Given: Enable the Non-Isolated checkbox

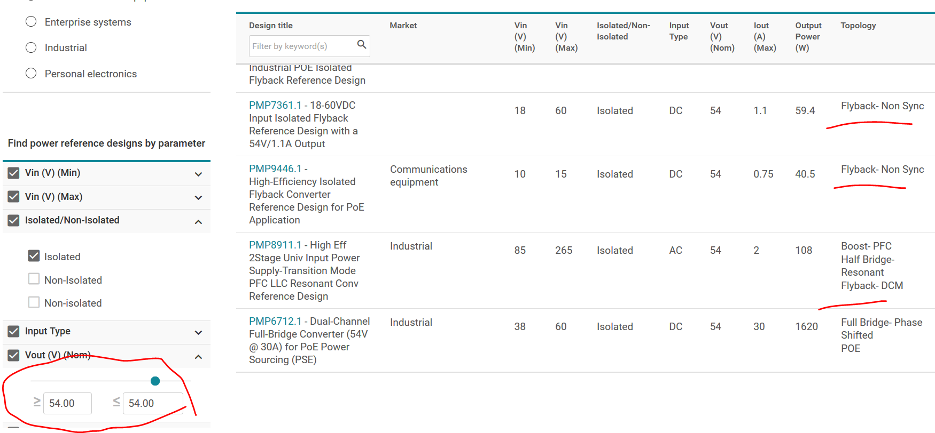Looking at the screenshot, I should click(x=34, y=279).
